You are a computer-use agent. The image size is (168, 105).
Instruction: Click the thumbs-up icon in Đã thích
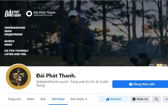point(108,99)
